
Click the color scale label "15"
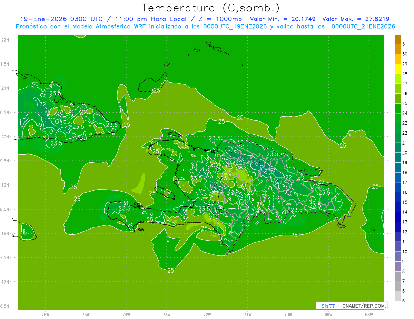(405, 202)
